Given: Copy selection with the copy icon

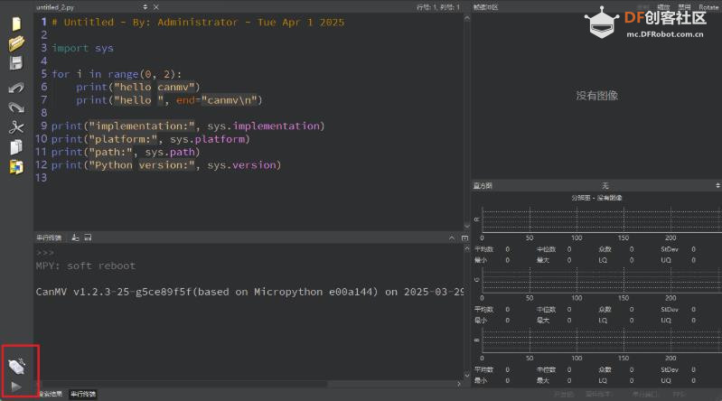Looking at the screenshot, I should 15,147.
